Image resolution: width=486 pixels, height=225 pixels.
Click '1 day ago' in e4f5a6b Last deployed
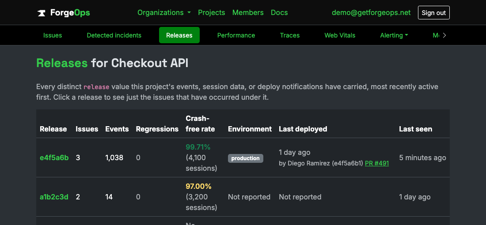click(x=294, y=153)
